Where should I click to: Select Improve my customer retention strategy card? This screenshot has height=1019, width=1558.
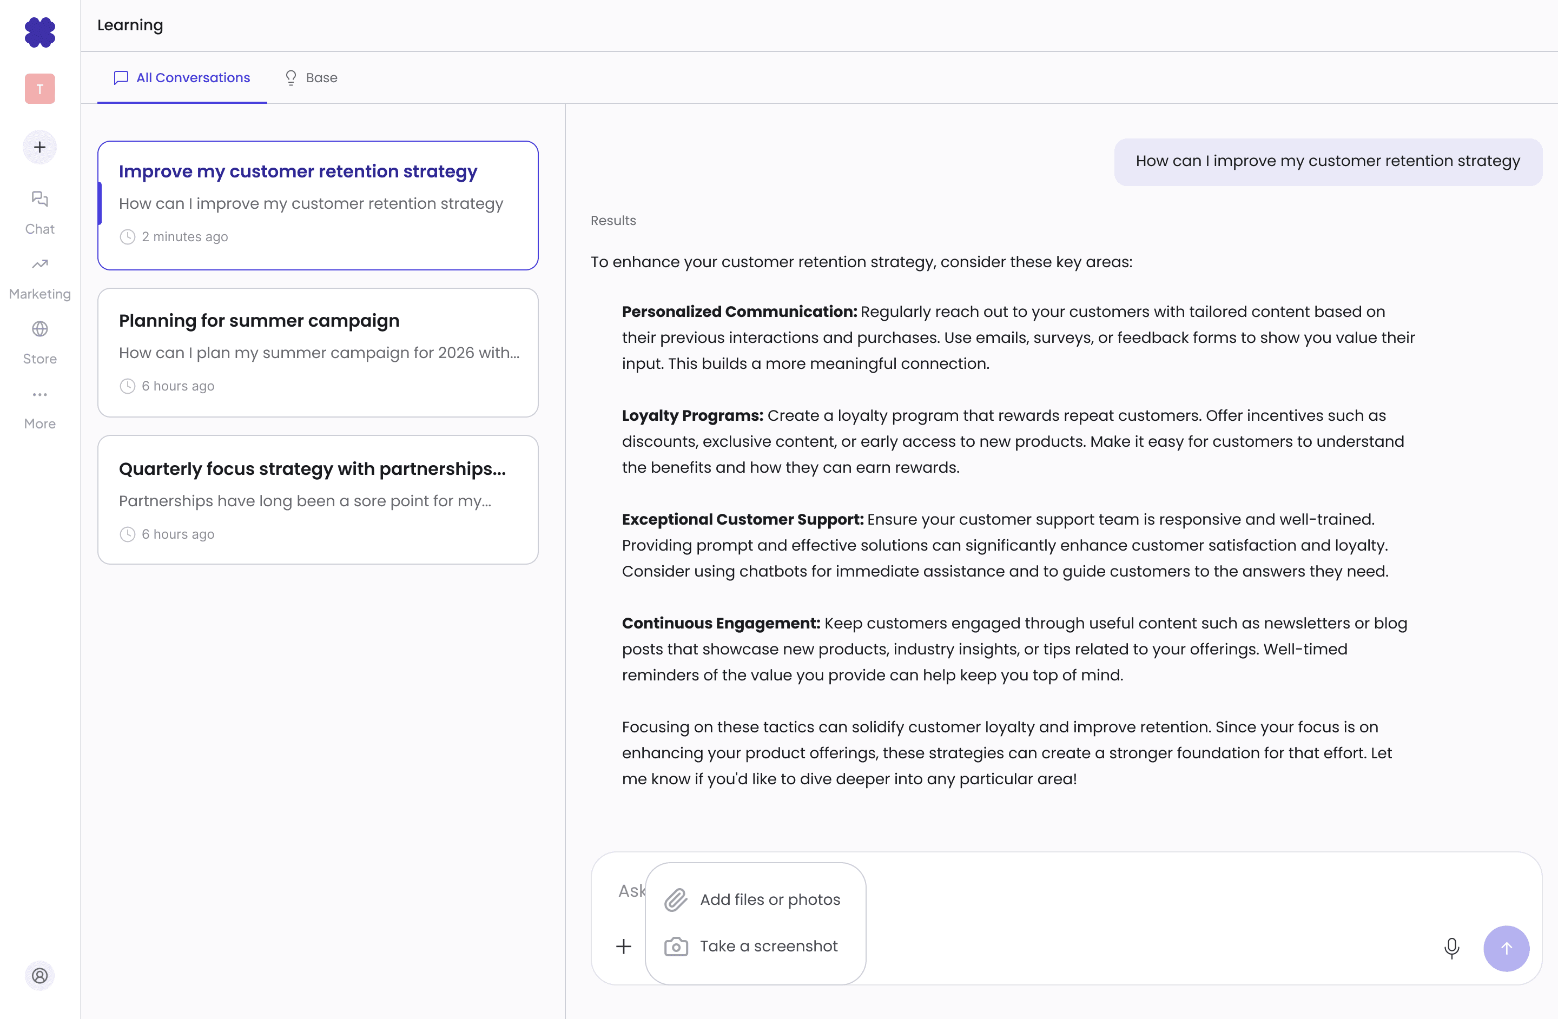(318, 205)
